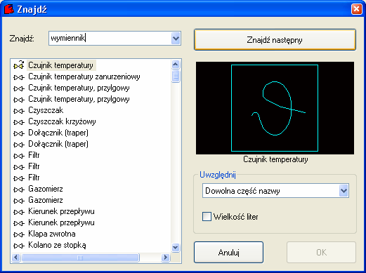Select Czujnik temperatury zanurzeniowy in the list
Image resolution: width=366 pixels, height=273 pixels.
(84, 76)
